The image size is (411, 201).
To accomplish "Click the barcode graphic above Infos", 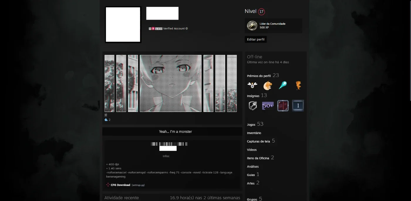I will 169,144.
